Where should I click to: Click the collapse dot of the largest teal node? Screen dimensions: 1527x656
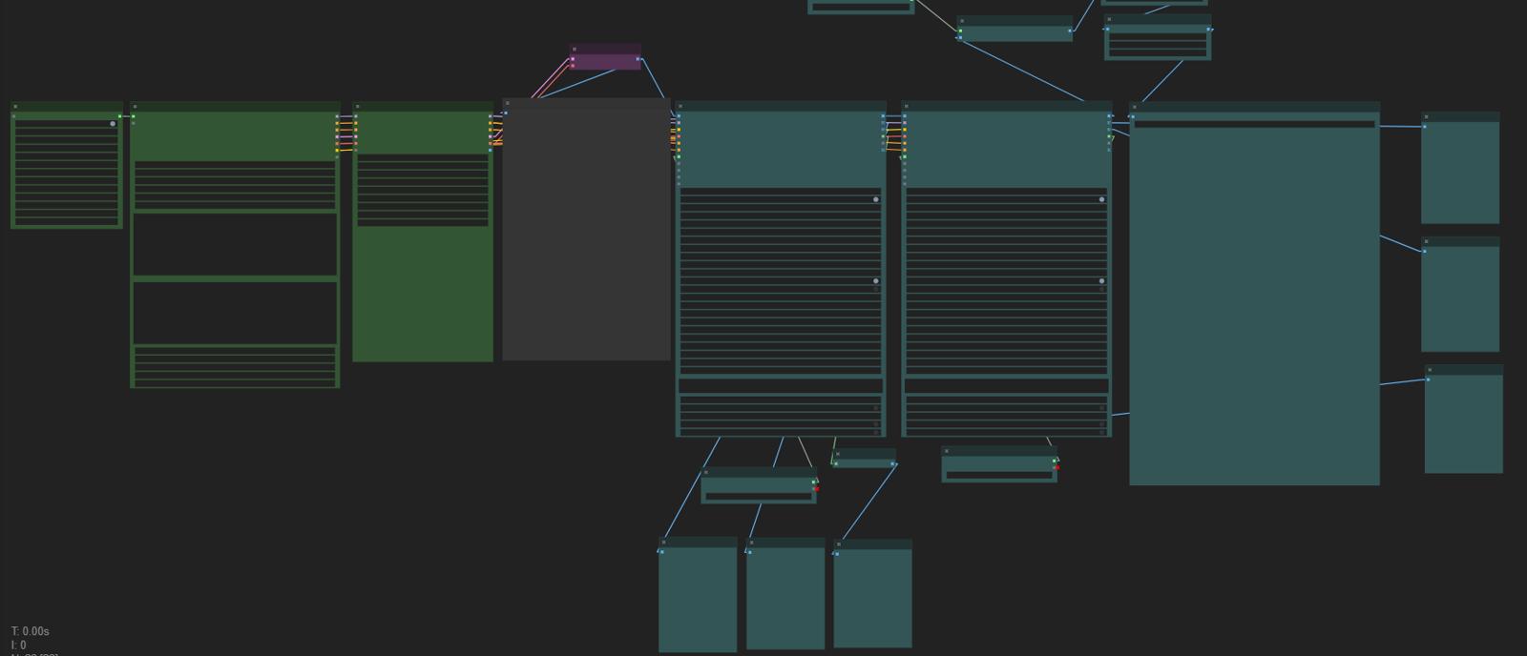(1135, 107)
